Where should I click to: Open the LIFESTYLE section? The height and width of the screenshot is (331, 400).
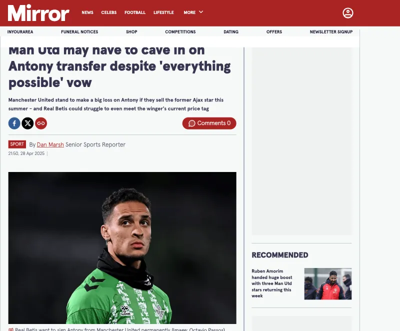pyautogui.click(x=163, y=12)
